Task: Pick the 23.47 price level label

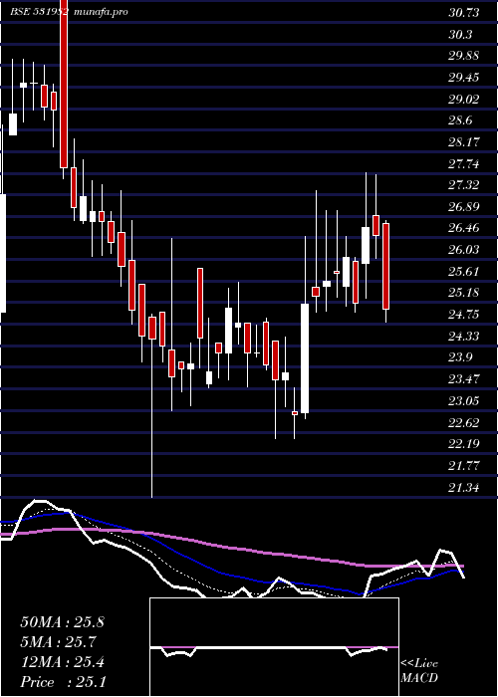Action: 464,379
